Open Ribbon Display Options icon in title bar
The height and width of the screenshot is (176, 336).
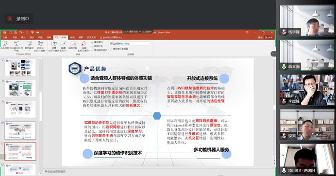pos(247,32)
